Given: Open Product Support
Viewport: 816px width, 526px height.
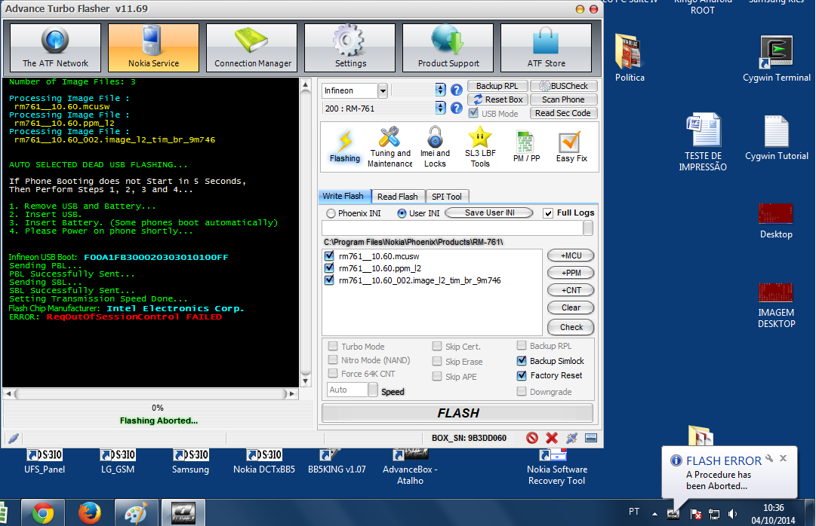Looking at the screenshot, I should tap(448, 47).
